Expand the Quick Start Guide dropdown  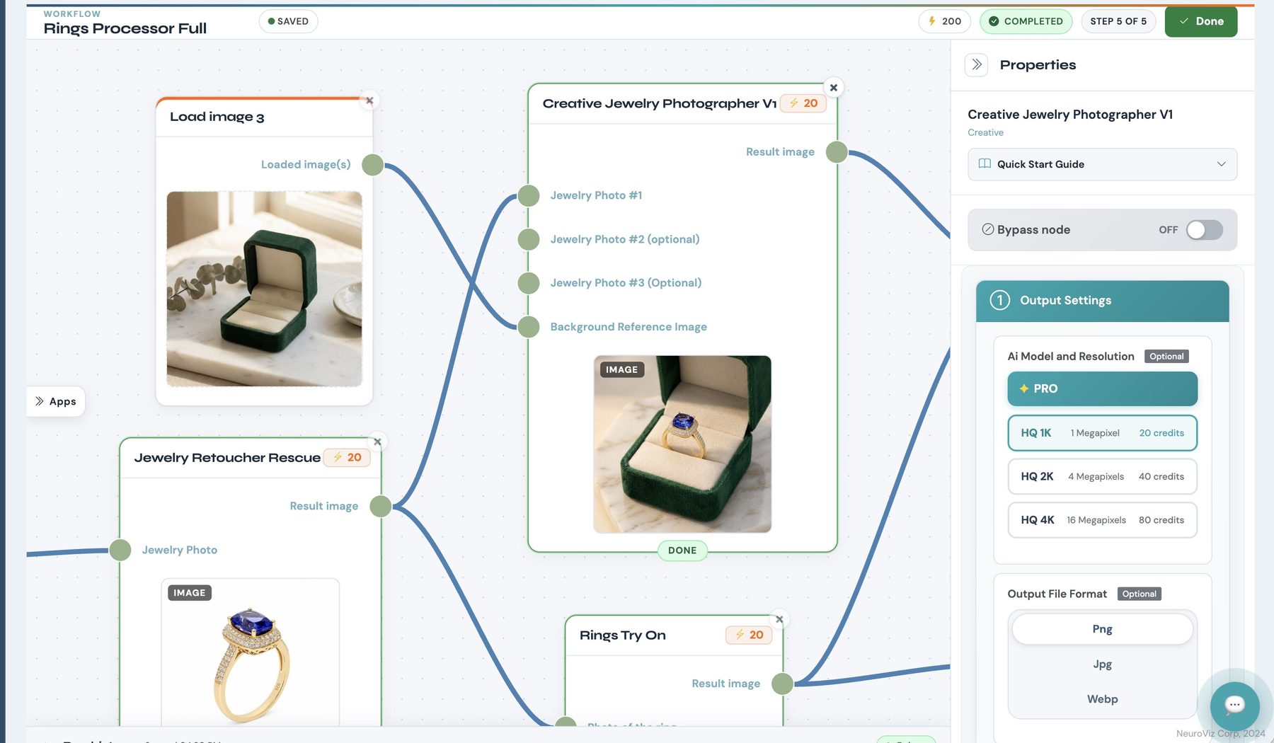tap(1102, 164)
